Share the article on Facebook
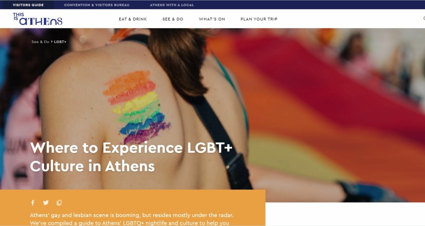This screenshot has height=226, width=425. click(33, 203)
